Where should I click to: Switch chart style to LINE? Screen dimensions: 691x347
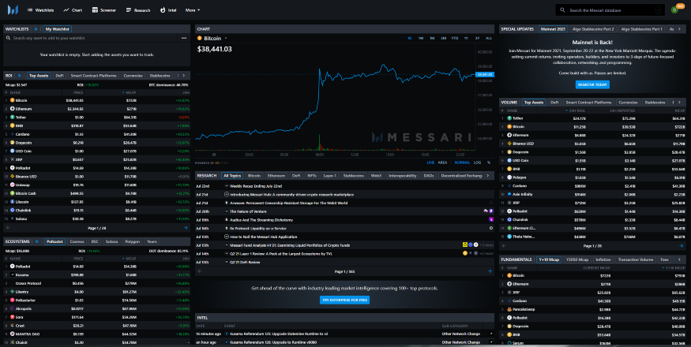[430, 162]
